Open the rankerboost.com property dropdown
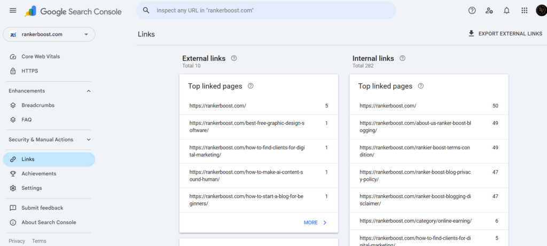Viewport: 547px width, 246px height. 49,35
